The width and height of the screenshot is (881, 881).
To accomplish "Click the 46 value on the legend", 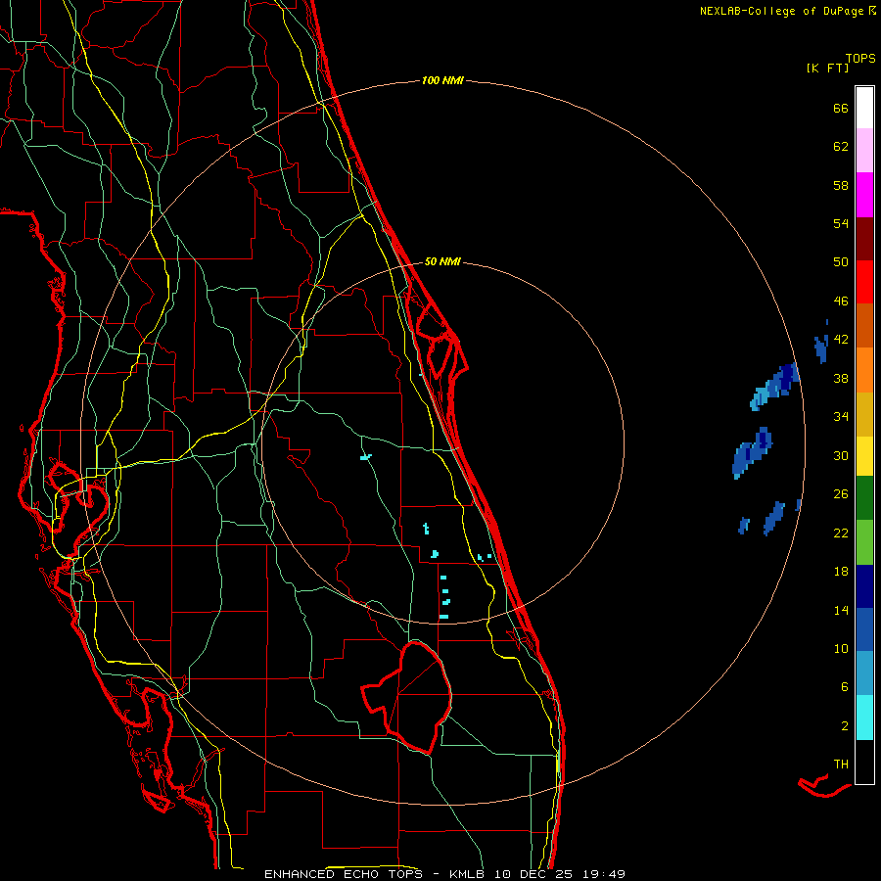I will point(841,301).
